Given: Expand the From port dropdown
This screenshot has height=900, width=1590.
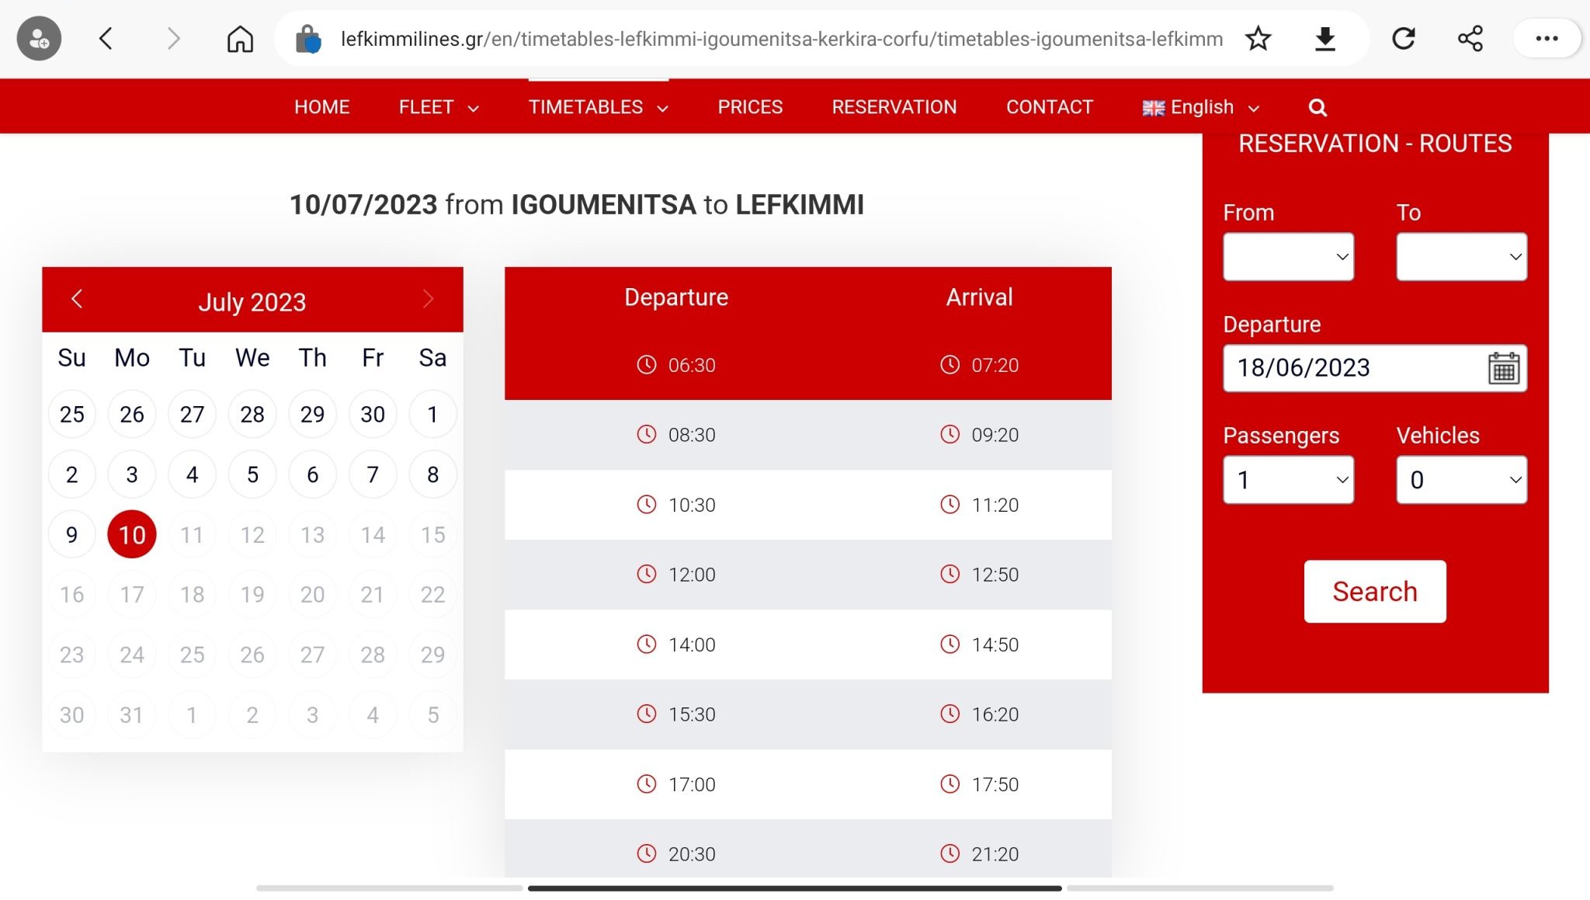Looking at the screenshot, I should click(x=1288, y=257).
